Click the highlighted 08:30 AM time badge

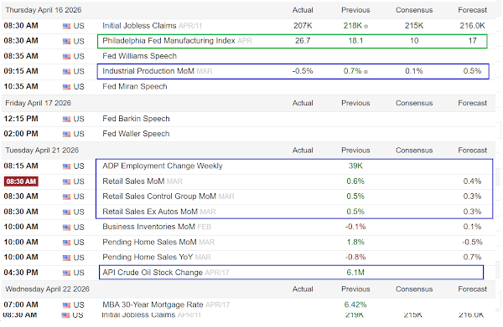pos(21,181)
